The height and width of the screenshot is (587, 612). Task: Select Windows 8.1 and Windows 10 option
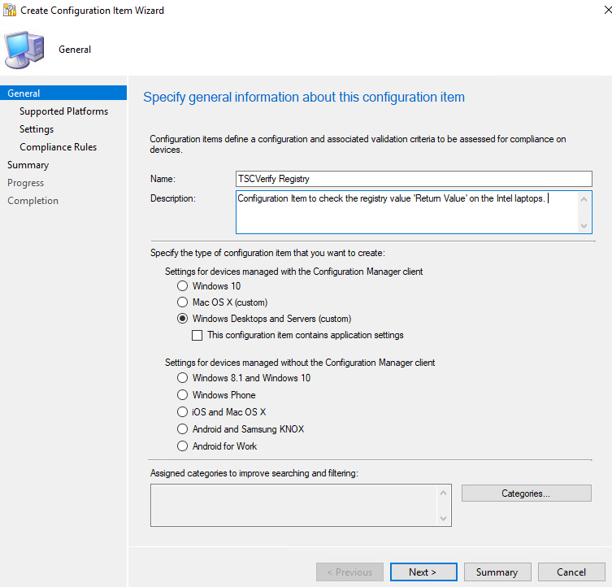tap(183, 378)
